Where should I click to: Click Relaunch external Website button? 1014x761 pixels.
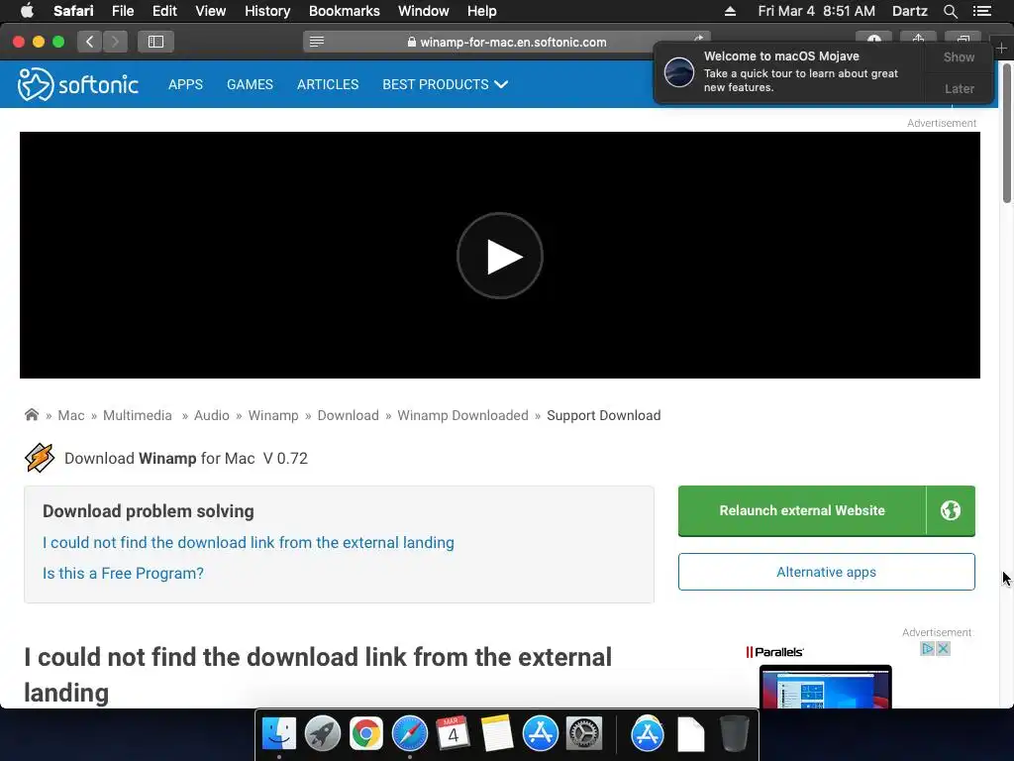click(802, 510)
